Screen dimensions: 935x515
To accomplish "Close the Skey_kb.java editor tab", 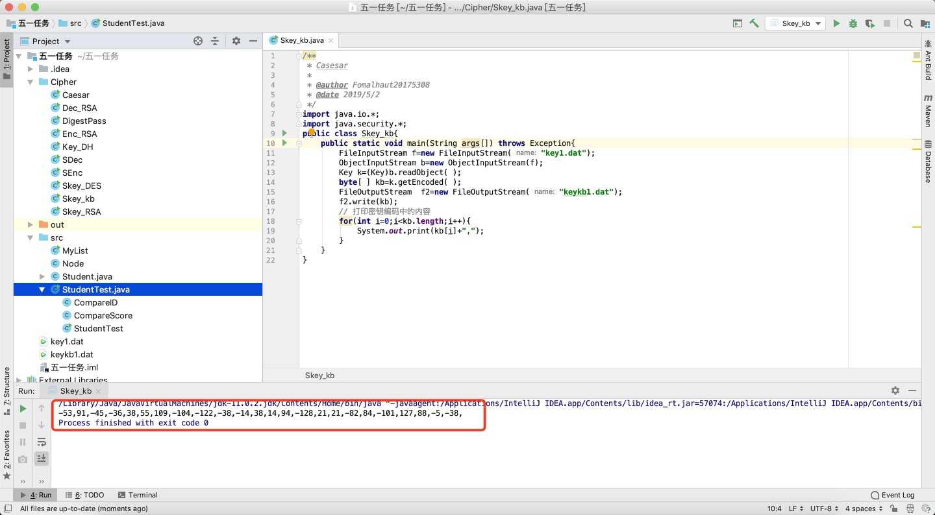I will (x=330, y=40).
